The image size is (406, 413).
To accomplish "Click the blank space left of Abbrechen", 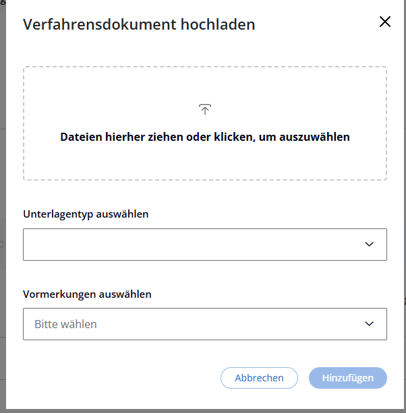I will [x=121, y=378].
